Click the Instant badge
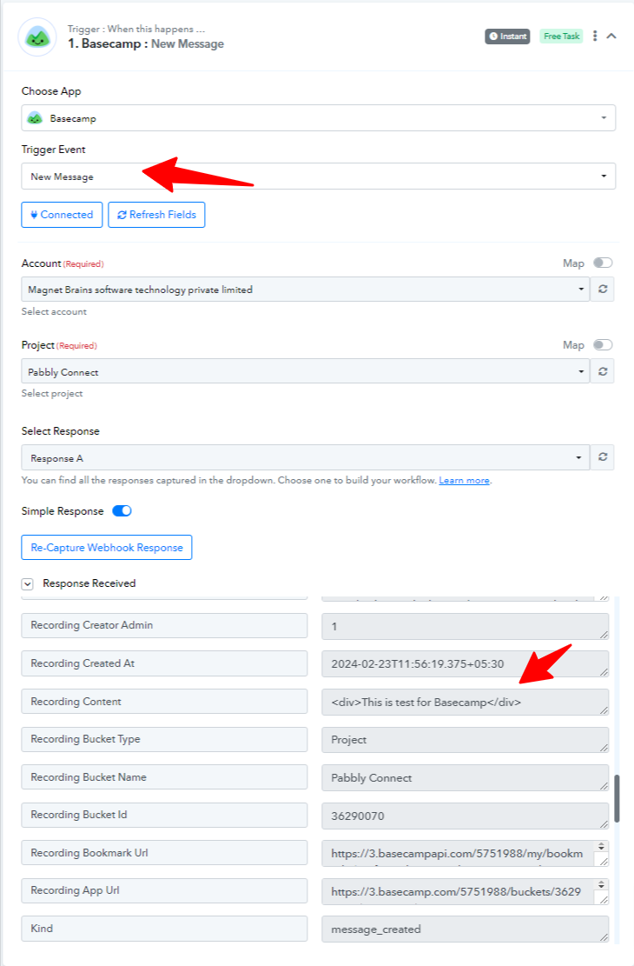Image resolution: width=634 pixels, height=966 pixels. click(x=507, y=37)
